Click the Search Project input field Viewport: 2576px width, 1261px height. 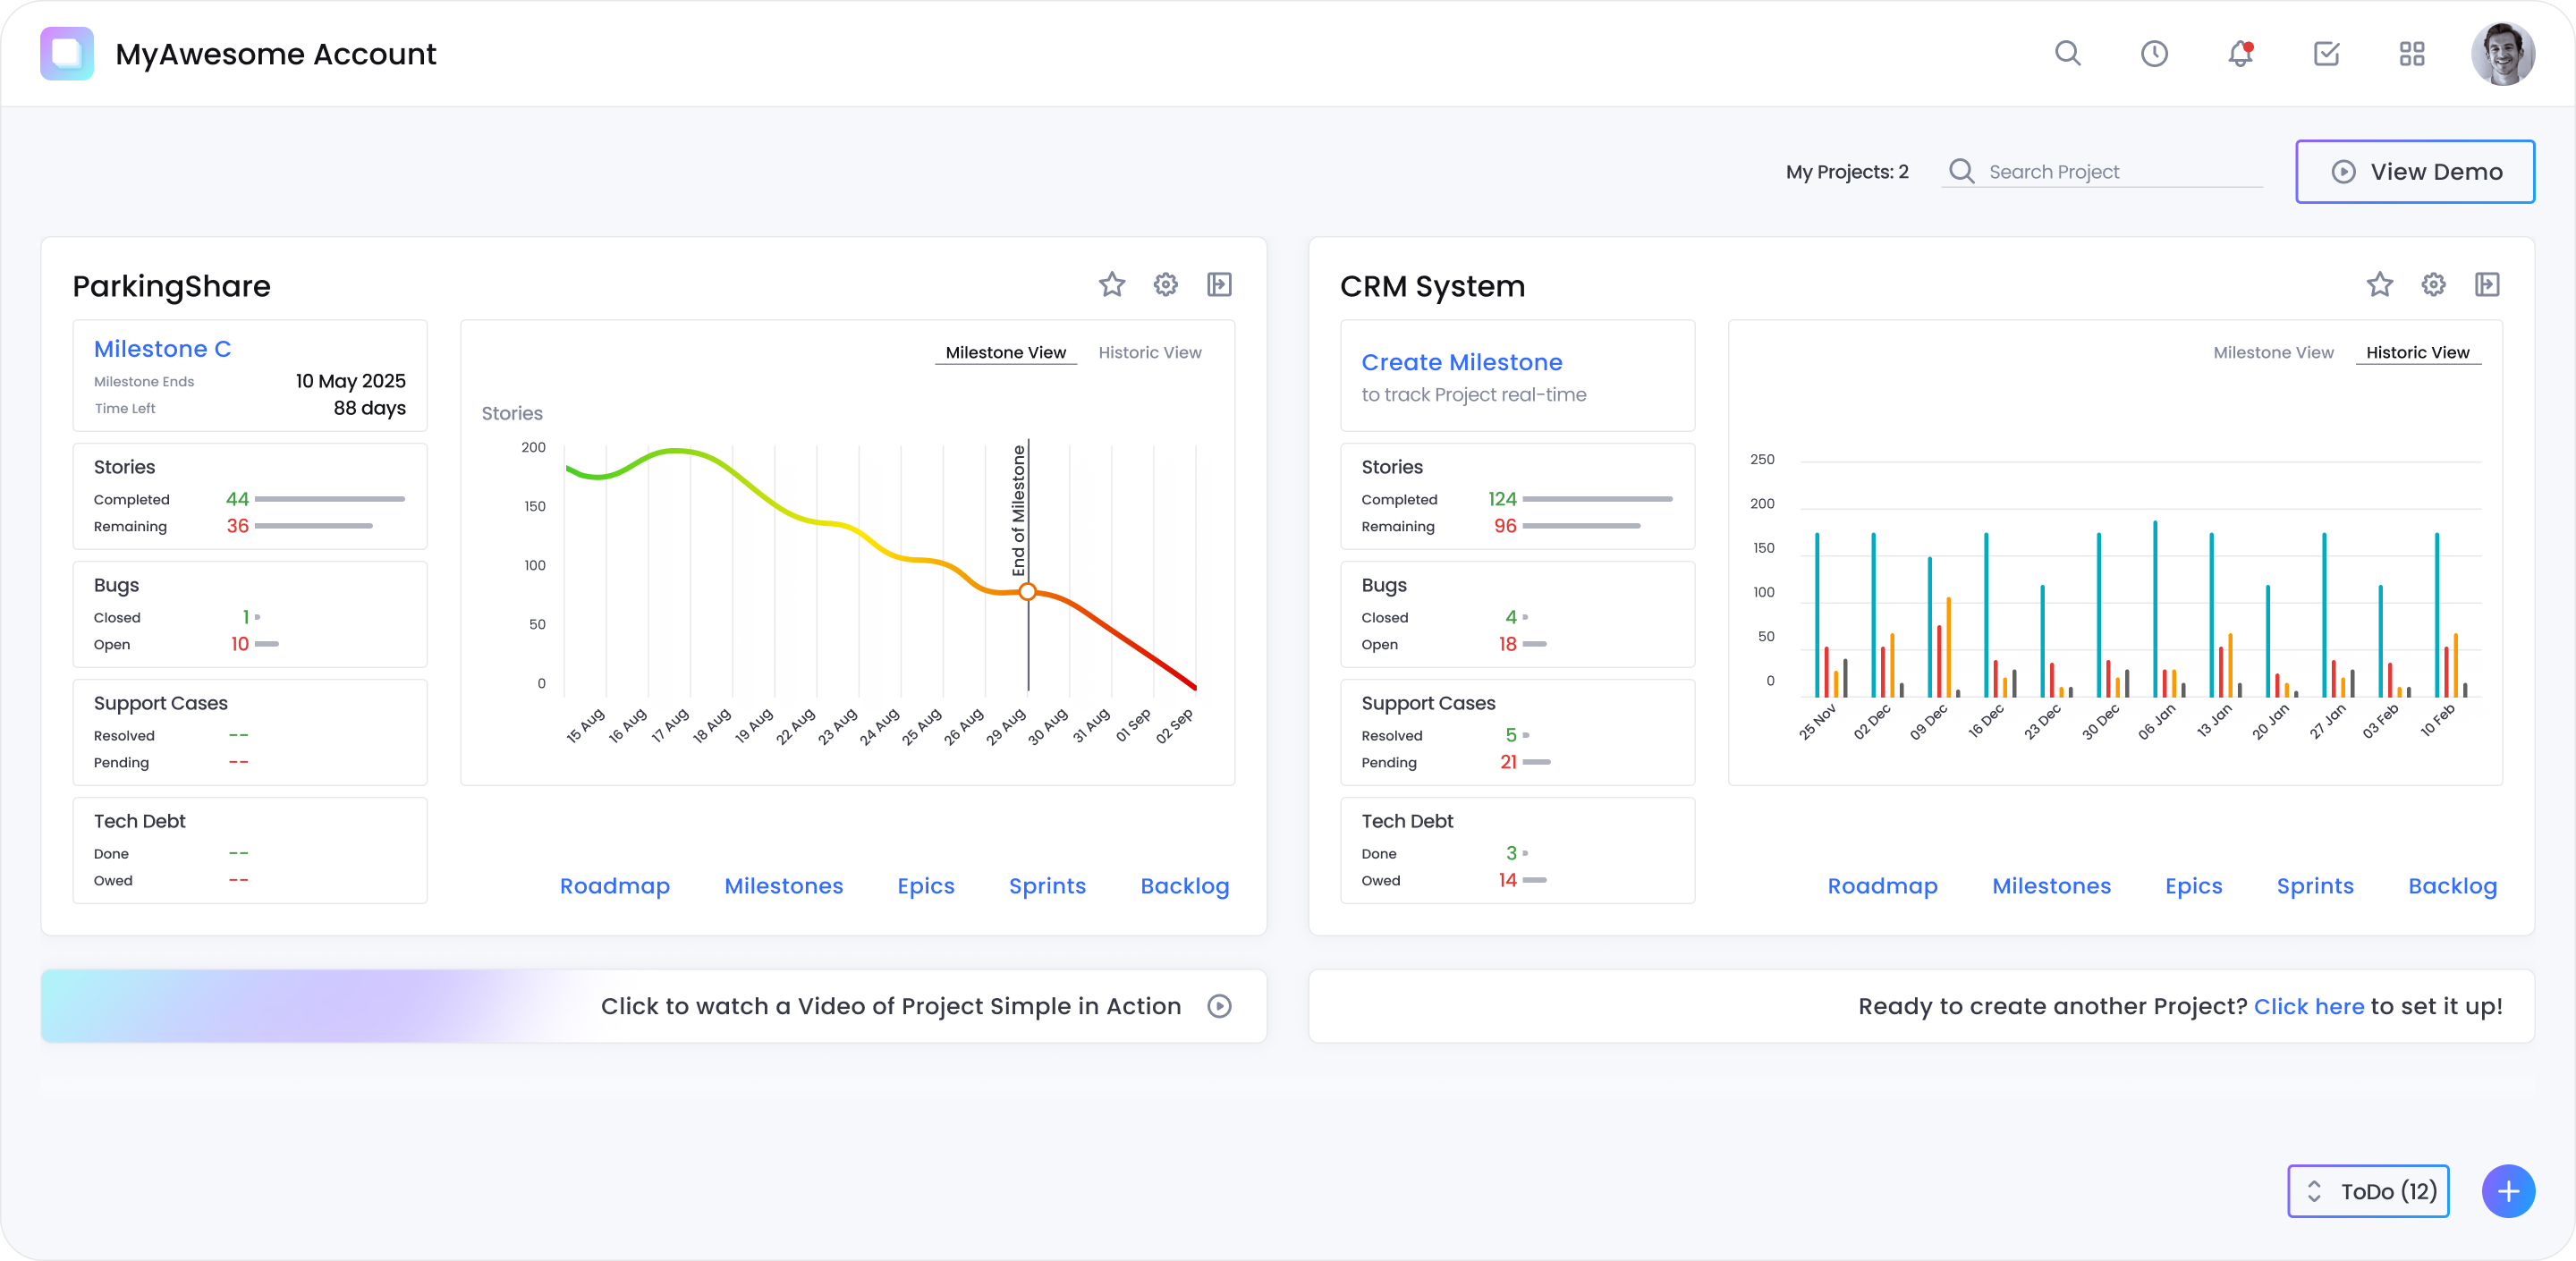coord(2100,171)
